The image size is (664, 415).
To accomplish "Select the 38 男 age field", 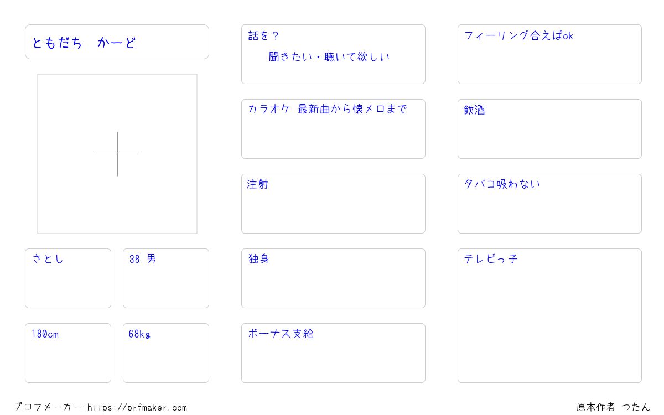I will point(166,278).
